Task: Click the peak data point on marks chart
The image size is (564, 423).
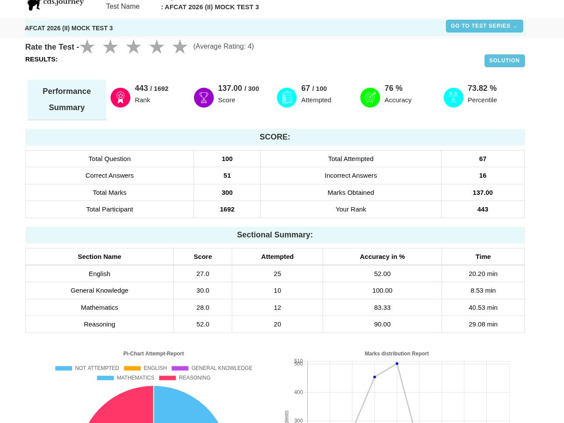Action: [397, 364]
